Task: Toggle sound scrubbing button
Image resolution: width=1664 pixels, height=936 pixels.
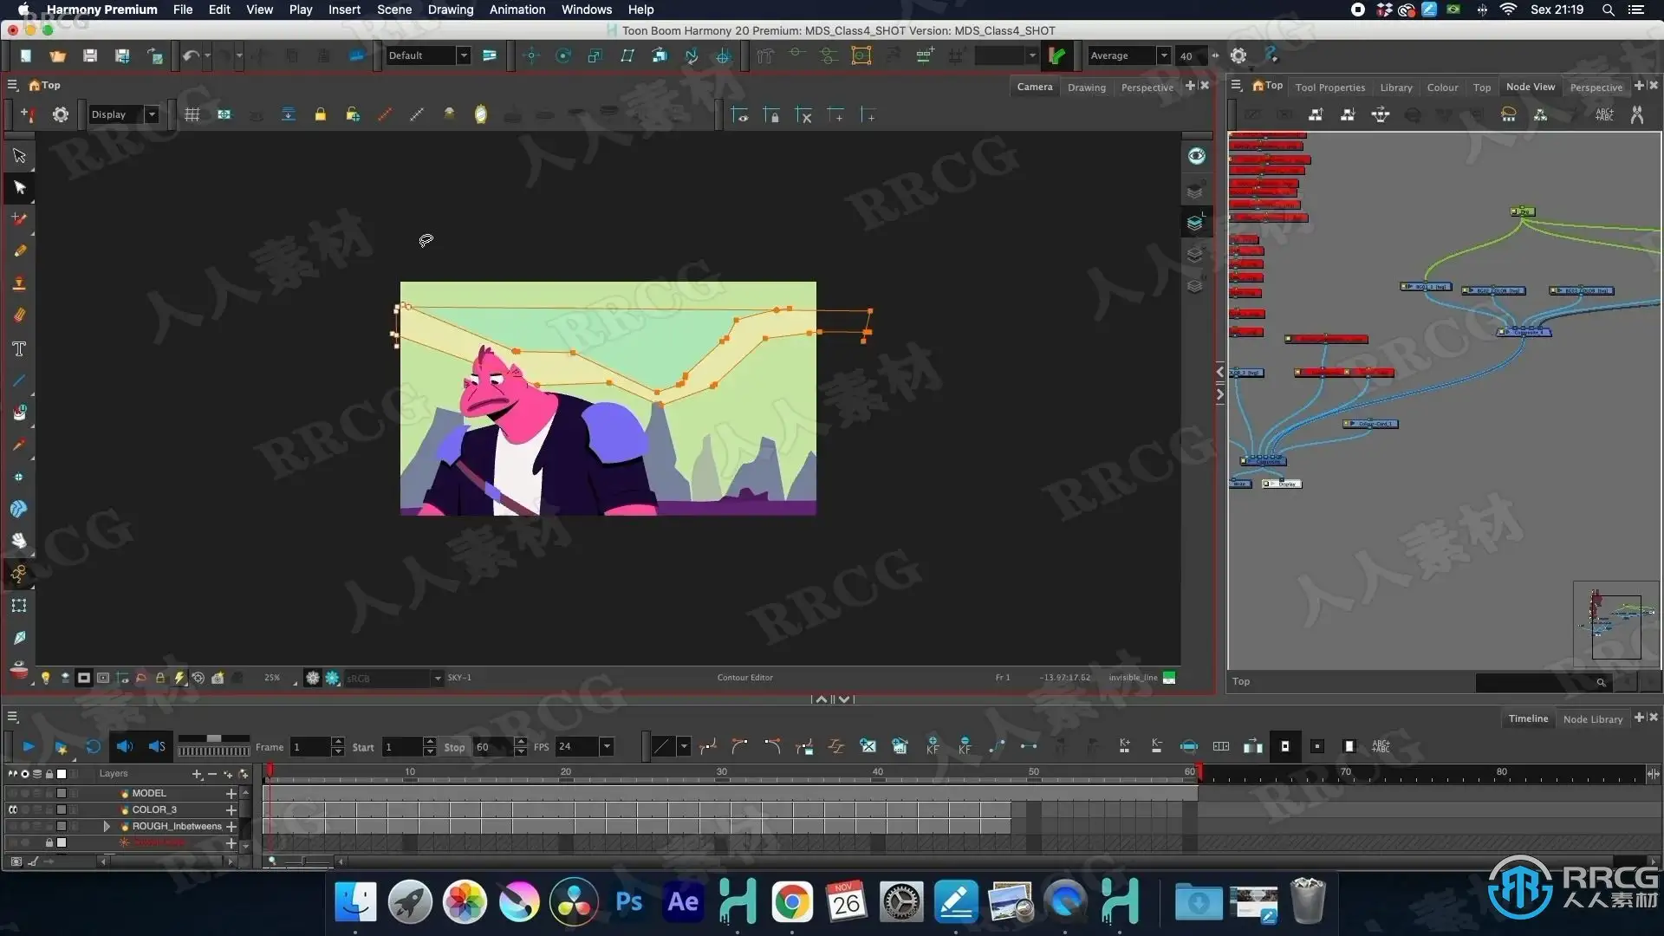Action: (x=157, y=746)
